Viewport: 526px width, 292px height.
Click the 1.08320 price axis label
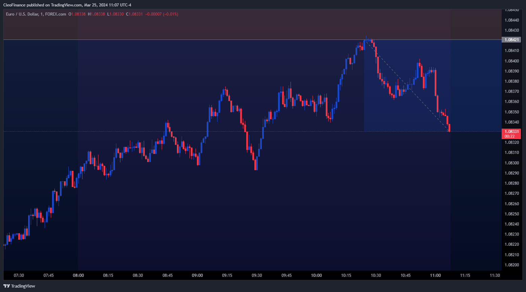[x=511, y=142]
